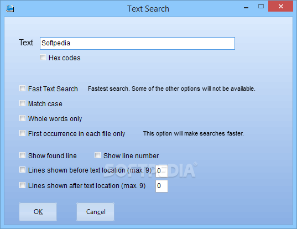Screen dimensions: 297x229
Task: Close the Text Search window
Action: [281, 7]
